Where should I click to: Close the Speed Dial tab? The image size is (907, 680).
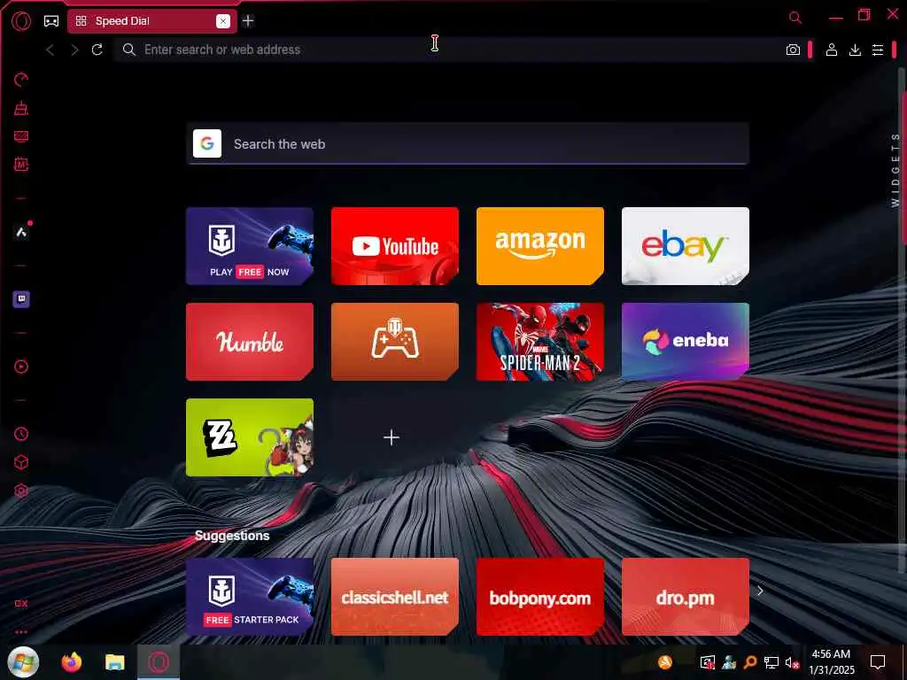click(222, 21)
